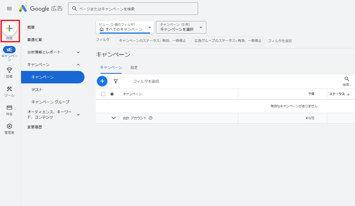
Task: Click the 合計: アカウント label
Action: coord(135,118)
